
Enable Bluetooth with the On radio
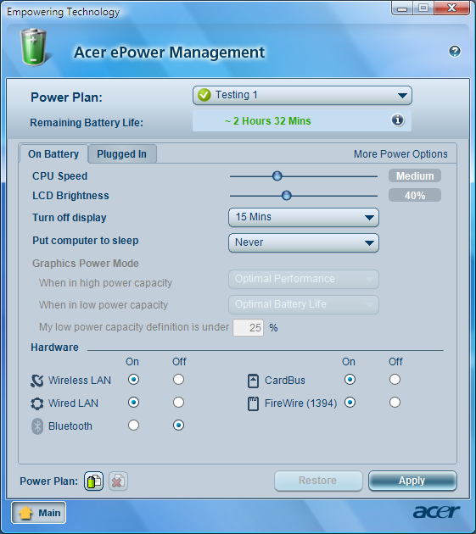pyautogui.click(x=133, y=425)
